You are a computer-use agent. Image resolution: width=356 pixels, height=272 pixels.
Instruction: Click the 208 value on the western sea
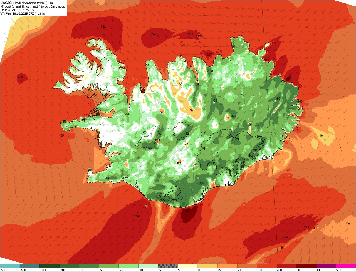click(x=20, y=77)
